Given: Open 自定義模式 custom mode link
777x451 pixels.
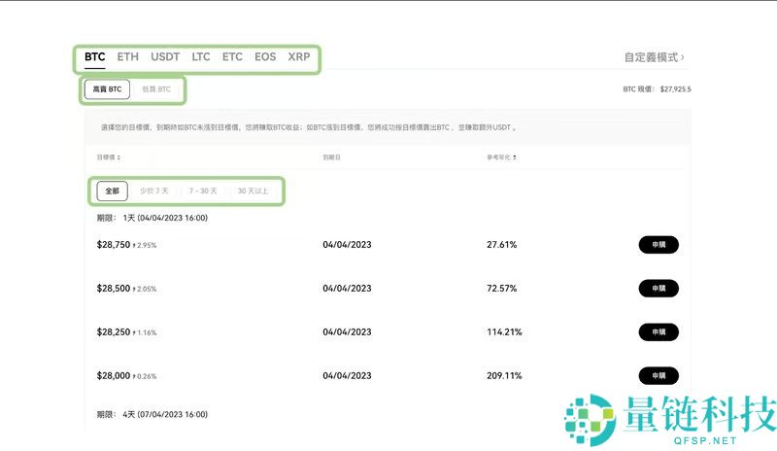Looking at the screenshot, I should (x=654, y=57).
